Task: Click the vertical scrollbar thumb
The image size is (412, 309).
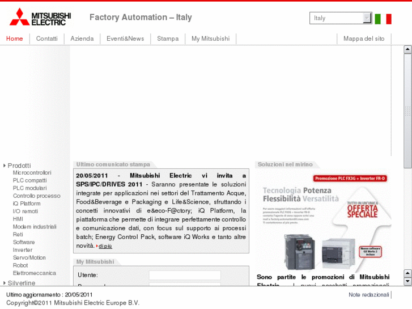Action: pyautogui.click(x=407, y=111)
